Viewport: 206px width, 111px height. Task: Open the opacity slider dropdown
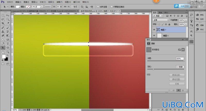(186, 20)
